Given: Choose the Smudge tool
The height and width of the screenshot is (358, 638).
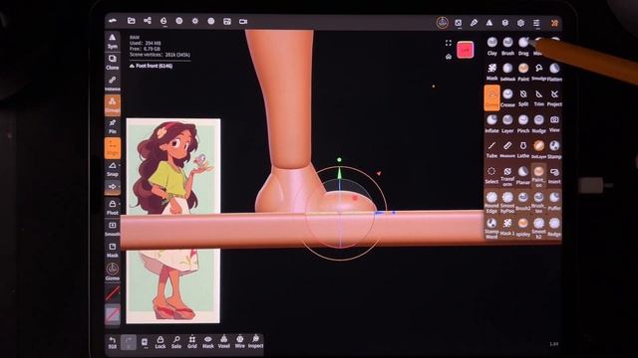Looking at the screenshot, I should [538, 72].
